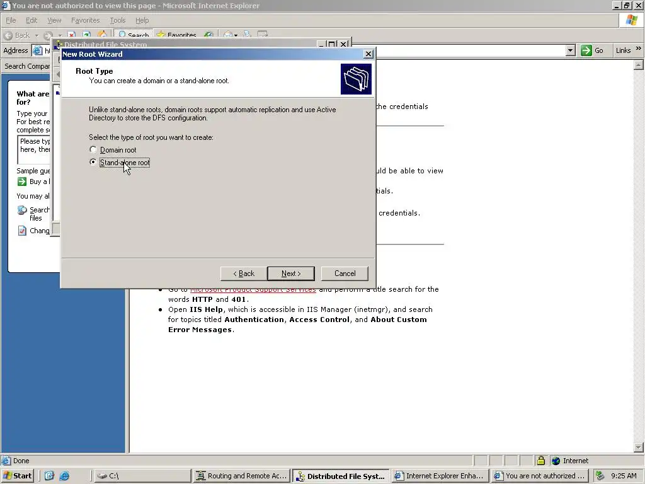Image resolution: width=645 pixels, height=484 pixels.
Task: Click the Open IIS Help bullet text
Action: click(x=300, y=320)
